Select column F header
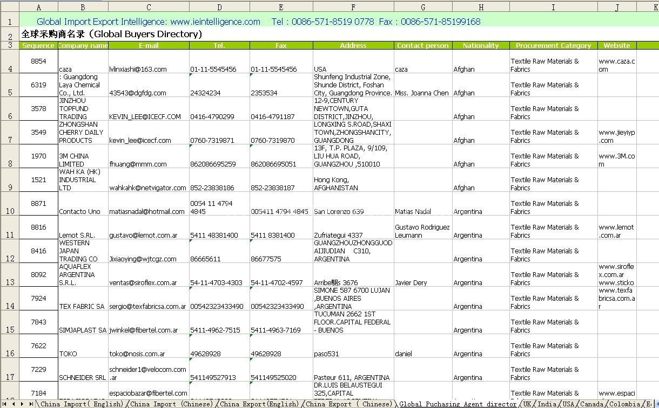 coord(353,6)
